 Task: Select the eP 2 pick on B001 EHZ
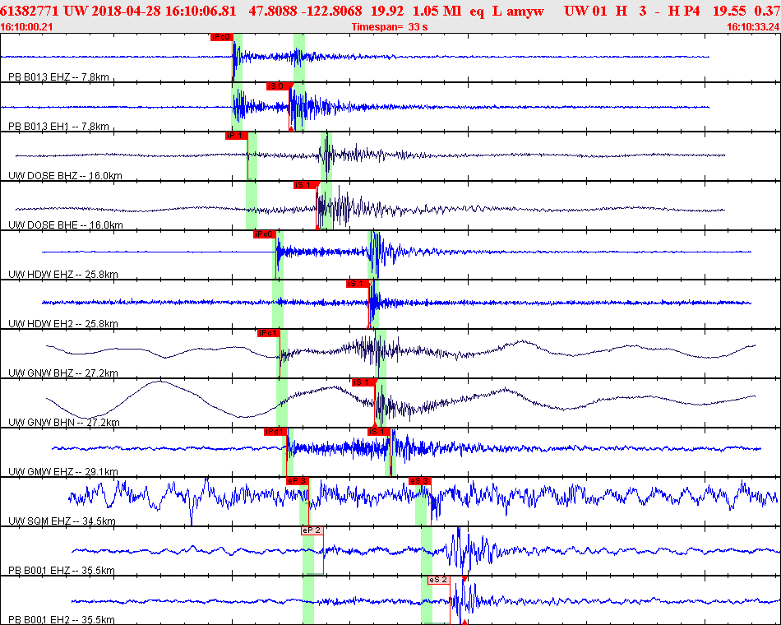pyautogui.click(x=312, y=530)
